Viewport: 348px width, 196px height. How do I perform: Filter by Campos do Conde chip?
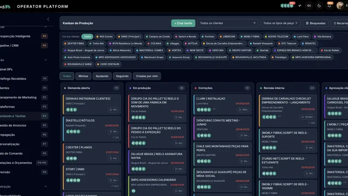[158, 36]
